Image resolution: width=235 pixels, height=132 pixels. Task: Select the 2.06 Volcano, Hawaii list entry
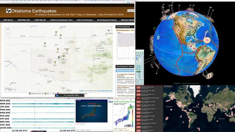[149, 116]
